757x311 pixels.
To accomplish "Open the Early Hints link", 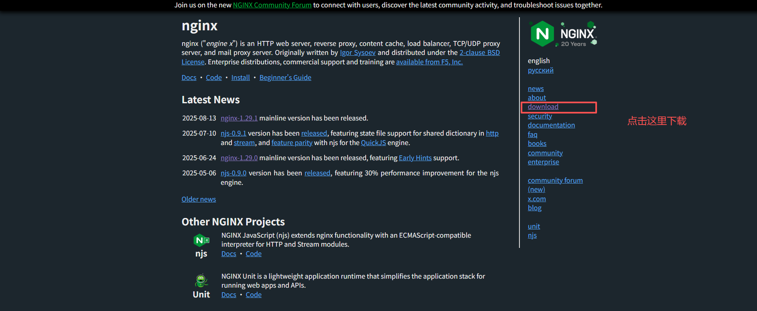I will (415, 158).
